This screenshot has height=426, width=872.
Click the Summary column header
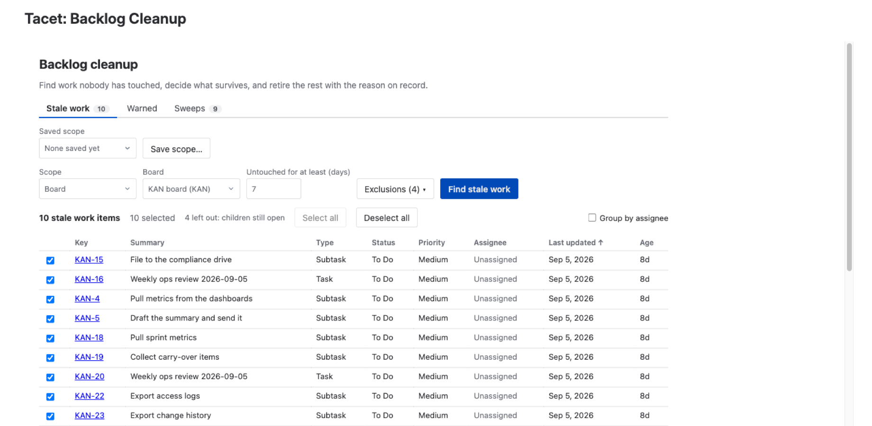(x=147, y=242)
